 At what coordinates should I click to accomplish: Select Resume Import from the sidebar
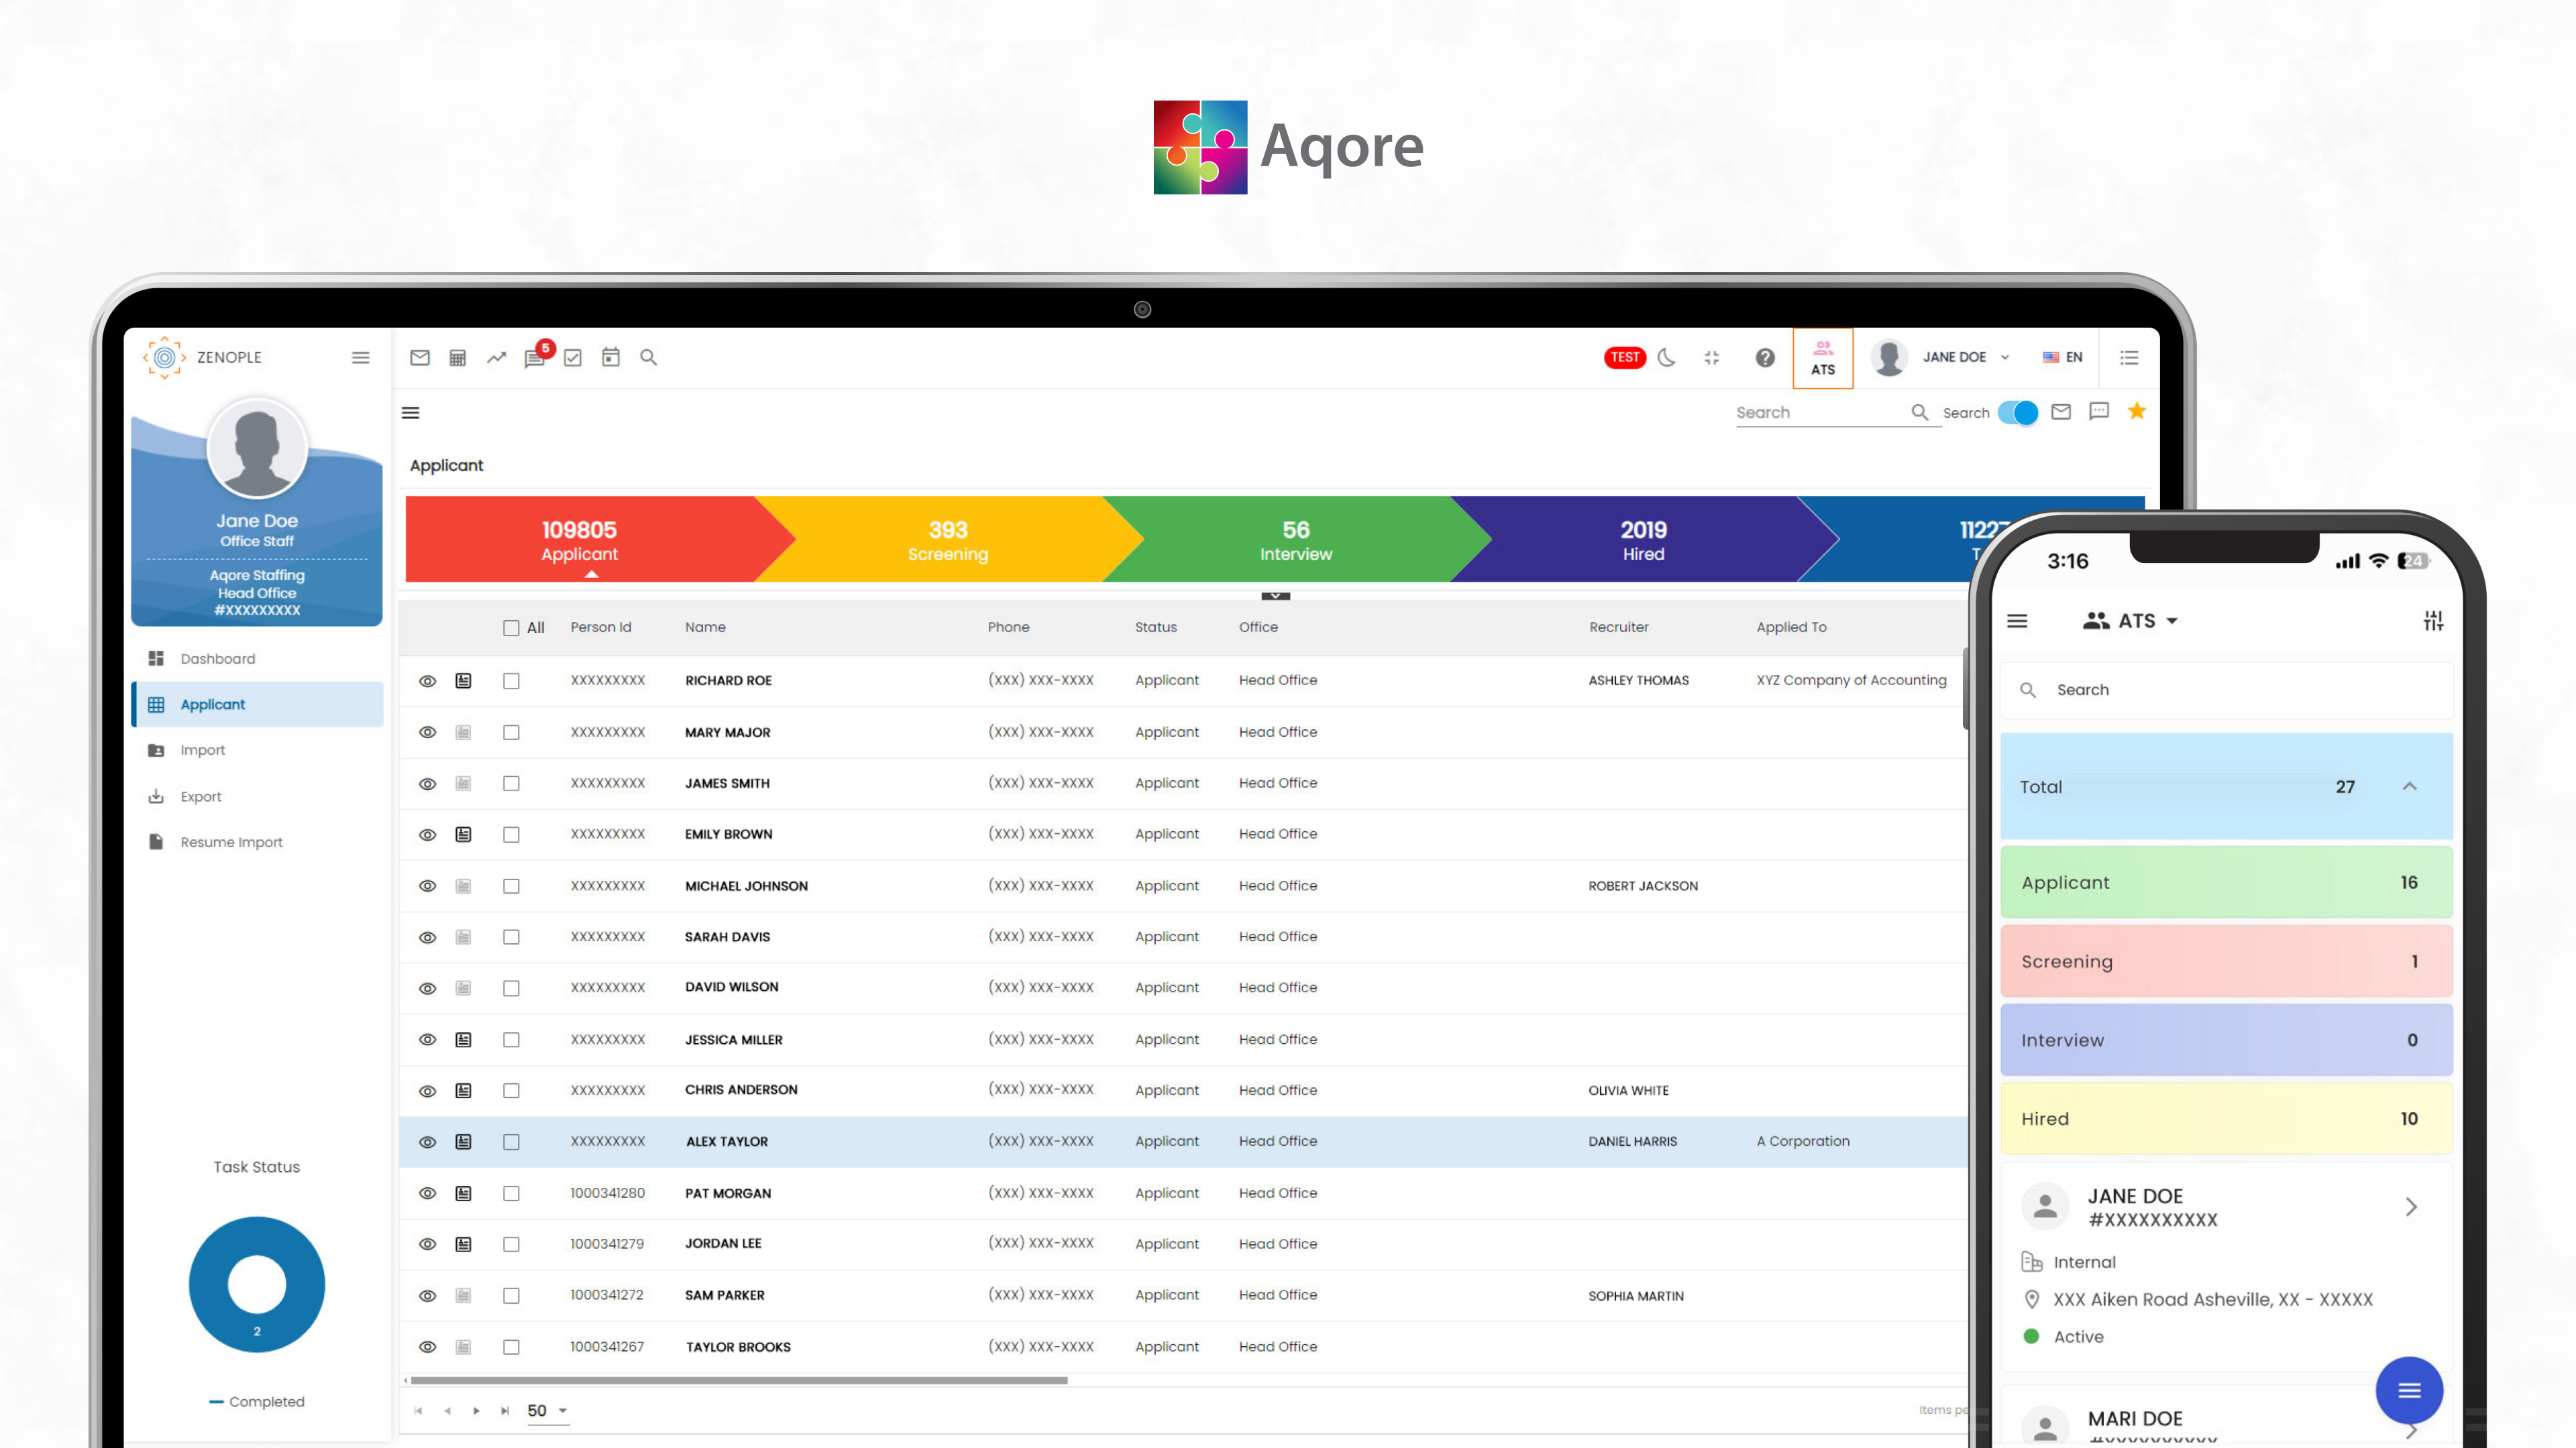click(x=231, y=841)
